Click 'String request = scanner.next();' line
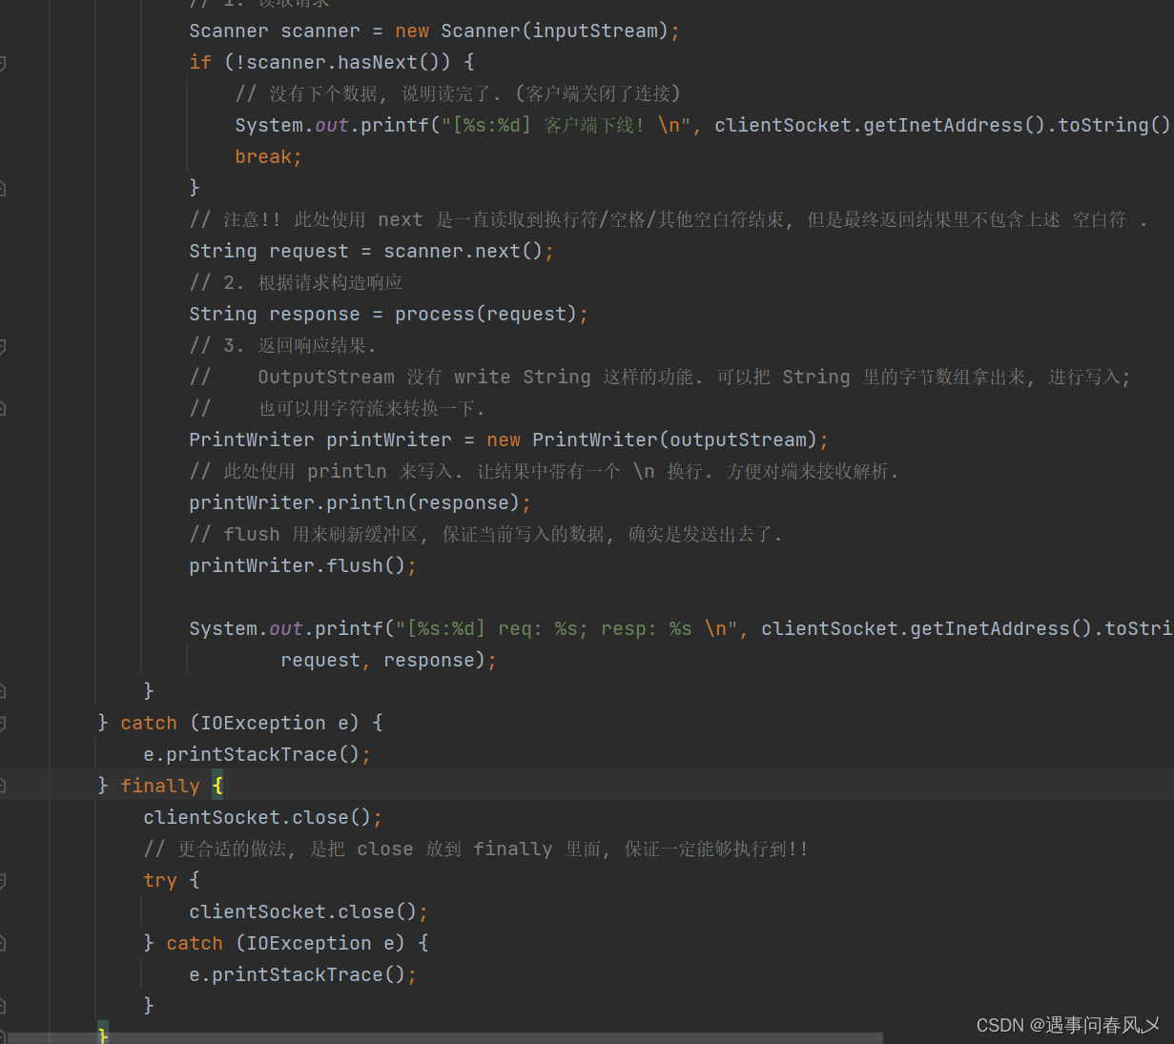This screenshot has height=1044, width=1174. [x=371, y=252]
